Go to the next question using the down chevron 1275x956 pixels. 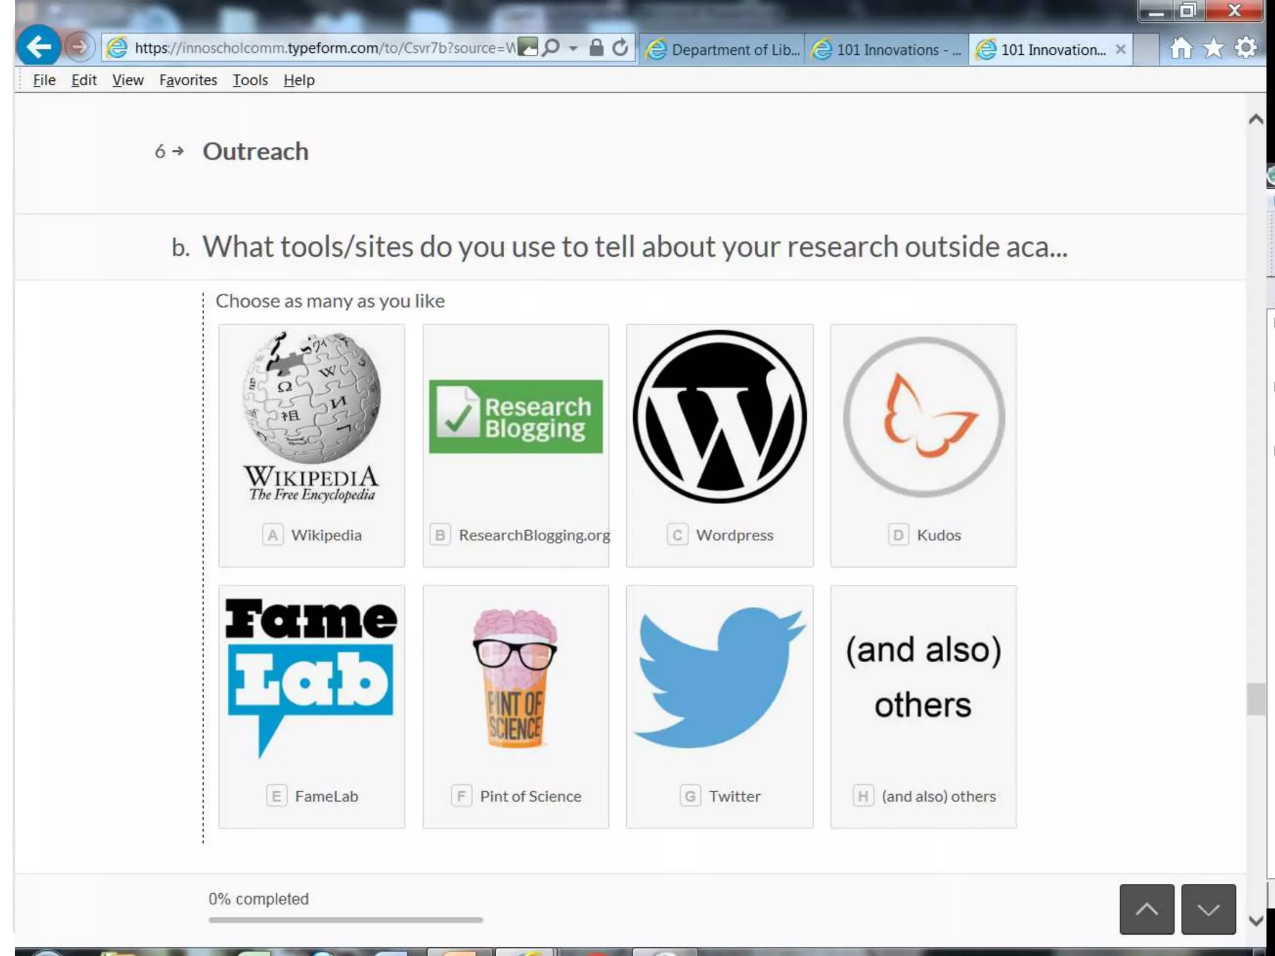[x=1208, y=909]
